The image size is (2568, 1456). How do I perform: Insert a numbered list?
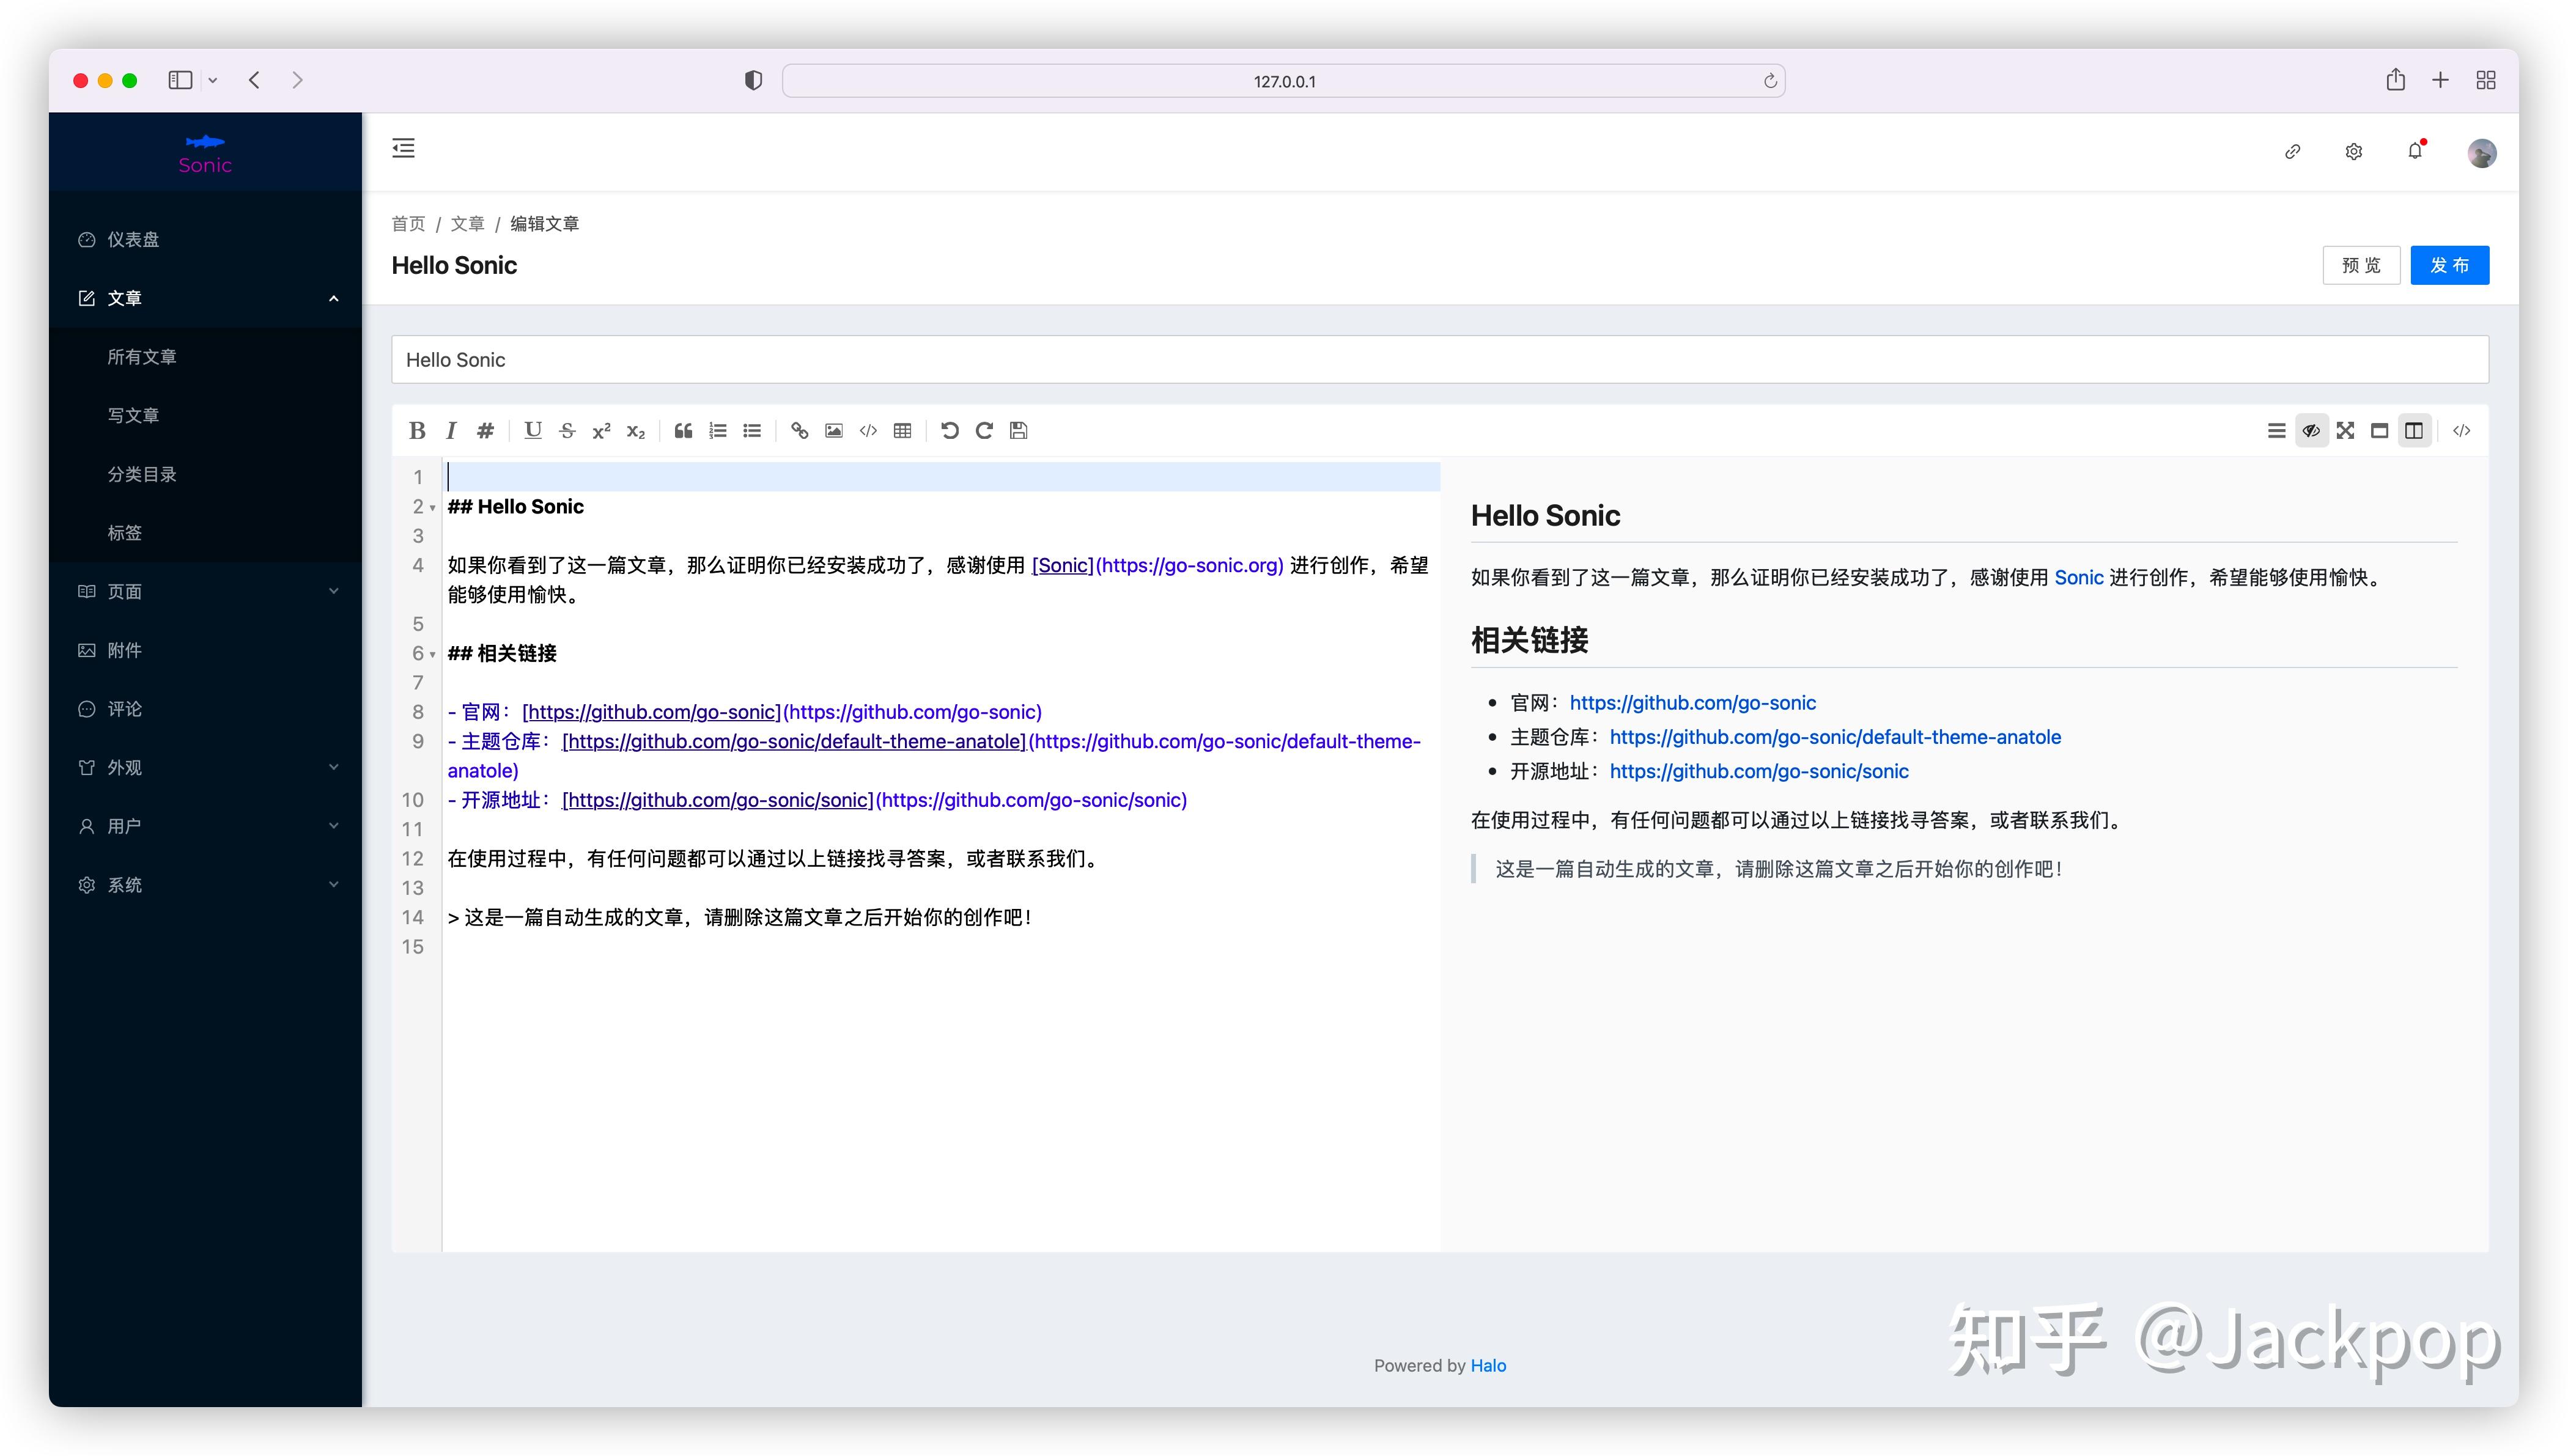coord(718,431)
